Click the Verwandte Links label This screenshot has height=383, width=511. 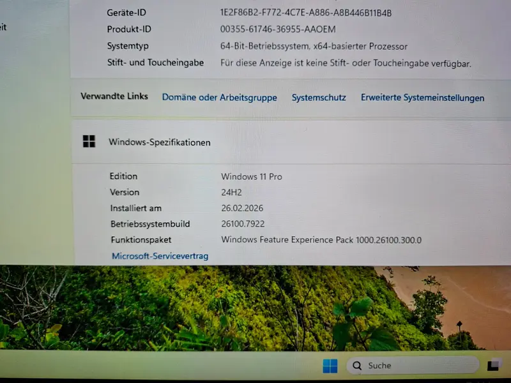(x=114, y=96)
